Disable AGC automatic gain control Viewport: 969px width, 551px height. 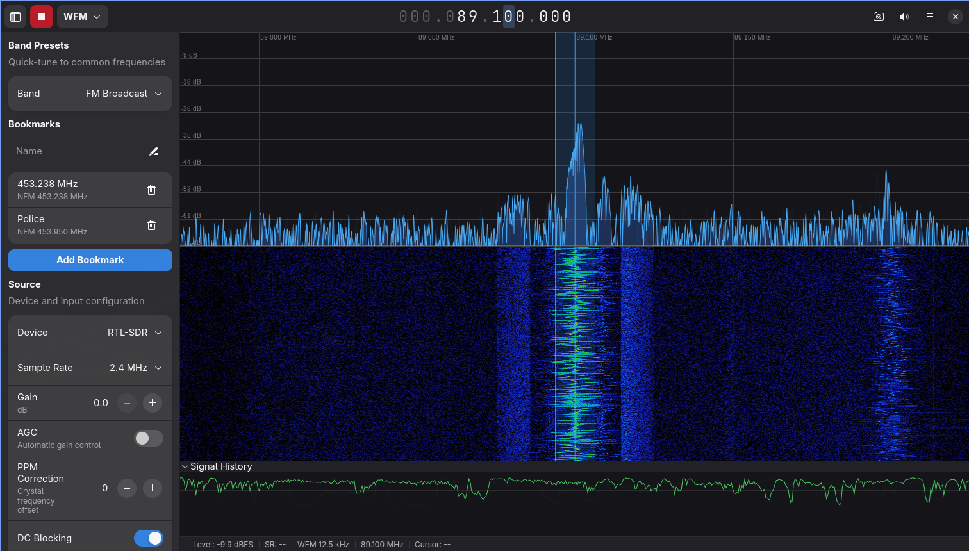point(148,438)
